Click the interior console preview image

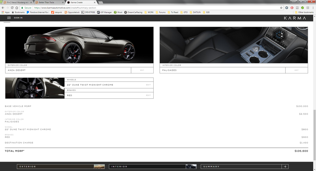[x=234, y=45]
